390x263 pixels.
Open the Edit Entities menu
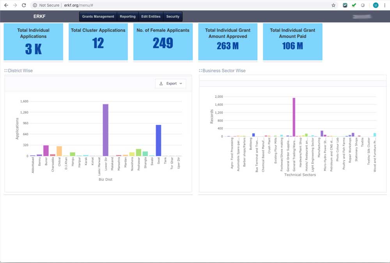pos(151,16)
